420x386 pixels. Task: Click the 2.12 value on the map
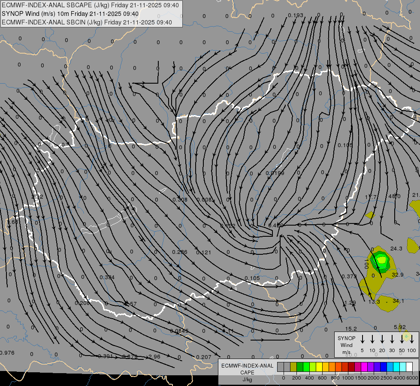click(x=37, y=196)
